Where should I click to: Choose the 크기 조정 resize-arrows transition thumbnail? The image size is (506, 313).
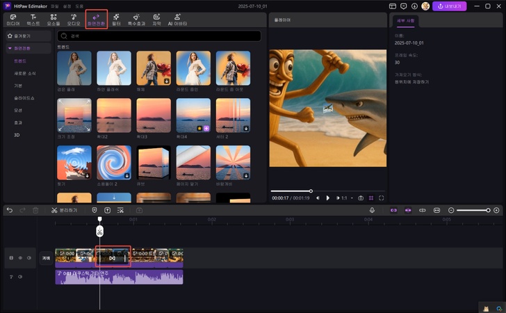[x=74, y=115]
